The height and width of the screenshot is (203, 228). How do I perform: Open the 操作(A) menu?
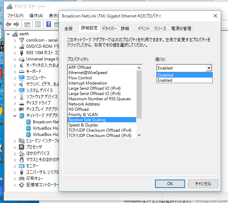tap(36, 16)
